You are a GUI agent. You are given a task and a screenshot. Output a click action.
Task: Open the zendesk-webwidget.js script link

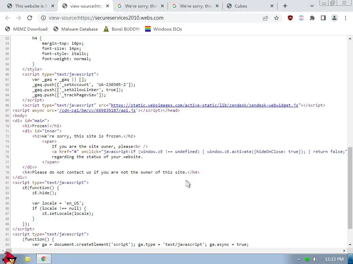tap(204, 105)
